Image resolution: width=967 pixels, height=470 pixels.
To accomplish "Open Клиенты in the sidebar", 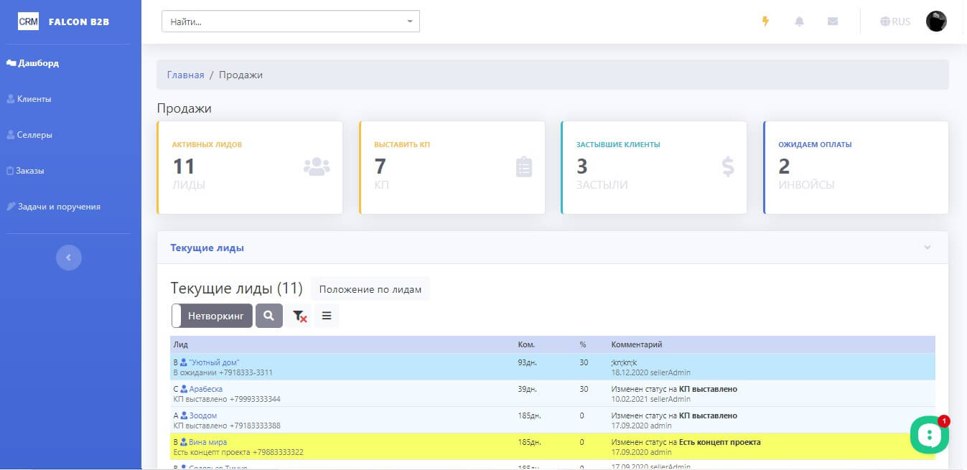I will (34, 99).
